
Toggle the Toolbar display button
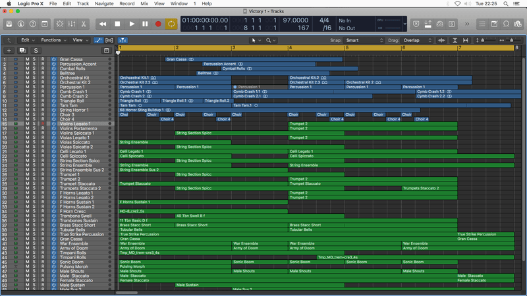(x=44, y=24)
